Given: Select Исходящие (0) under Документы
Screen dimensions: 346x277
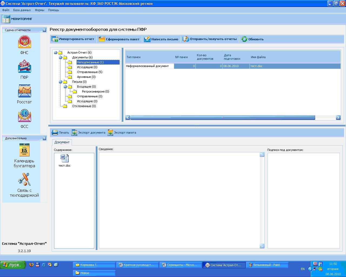Looking at the screenshot, I should [87, 67].
